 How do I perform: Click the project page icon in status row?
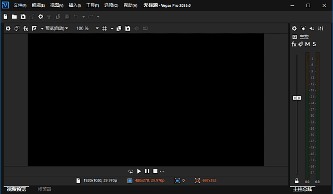(79, 181)
